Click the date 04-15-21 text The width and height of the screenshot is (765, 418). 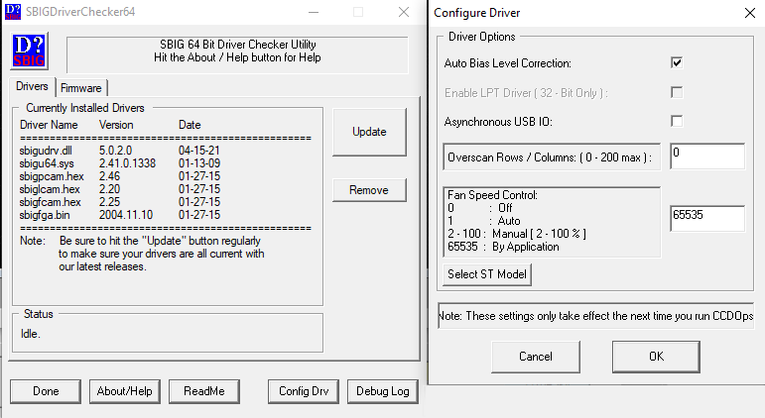pyautogui.click(x=199, y=151)
